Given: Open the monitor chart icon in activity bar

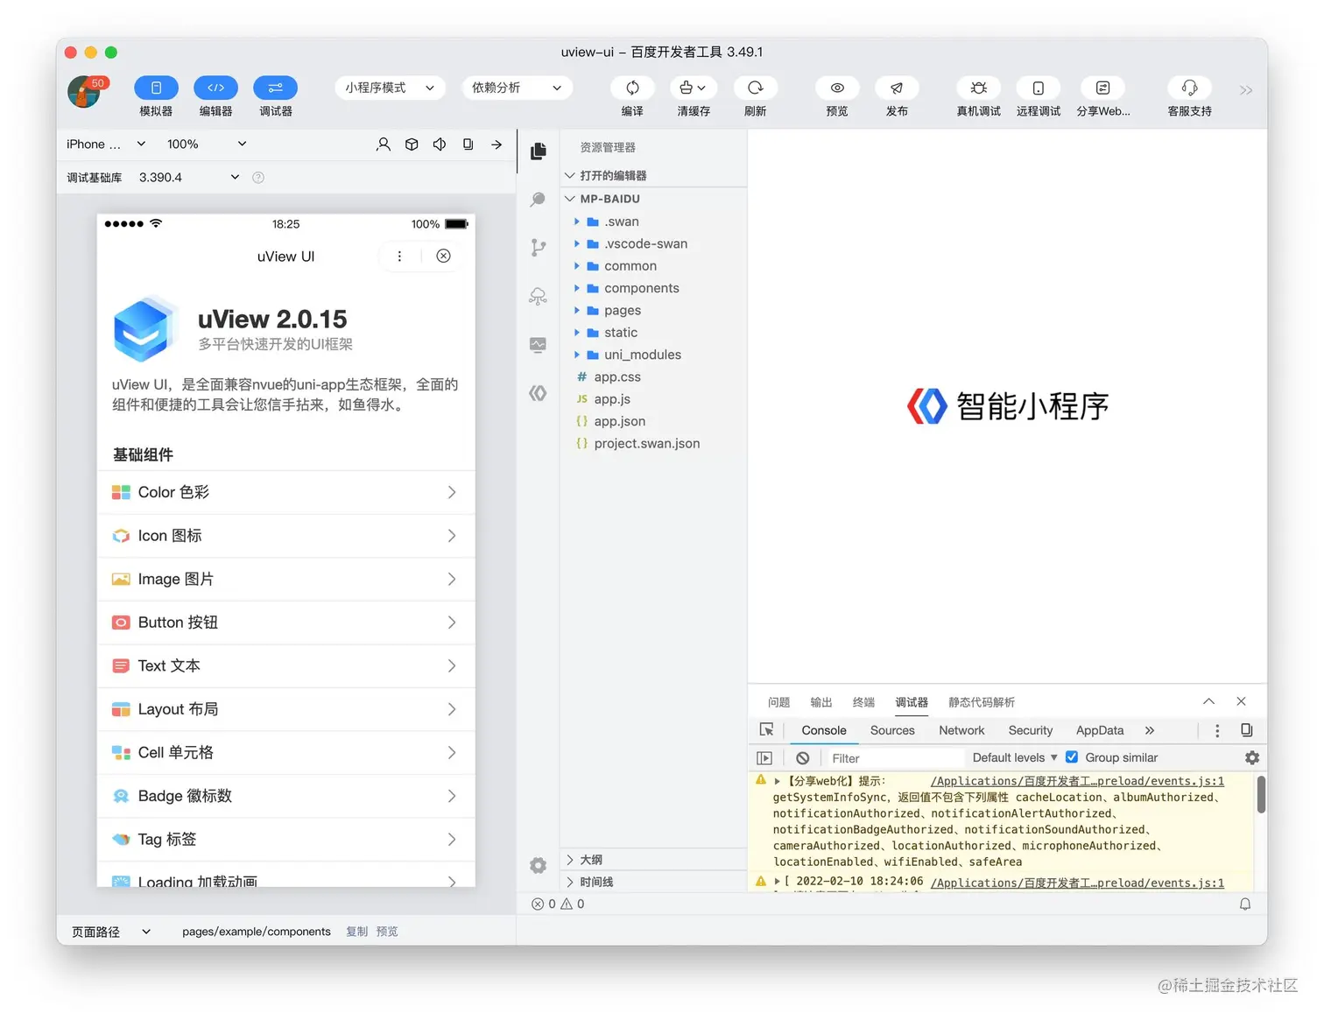Looking at the screenshot, I should pos(539,344).
